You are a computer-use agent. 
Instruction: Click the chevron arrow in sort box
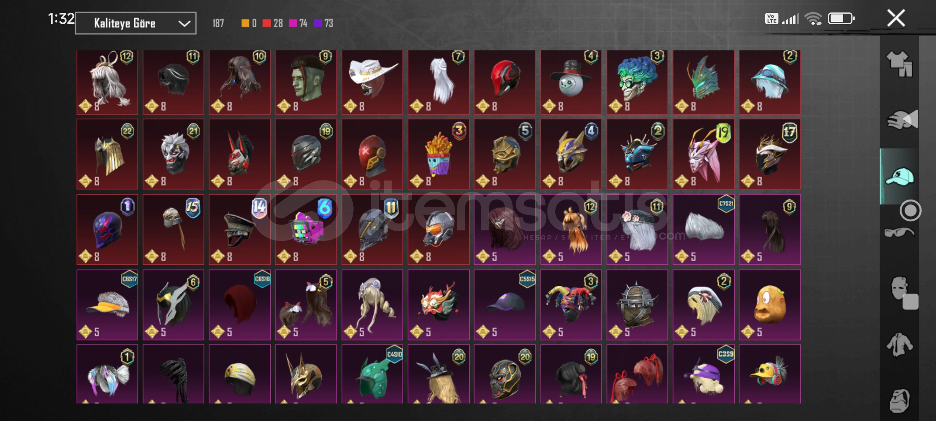pos(184,23)
